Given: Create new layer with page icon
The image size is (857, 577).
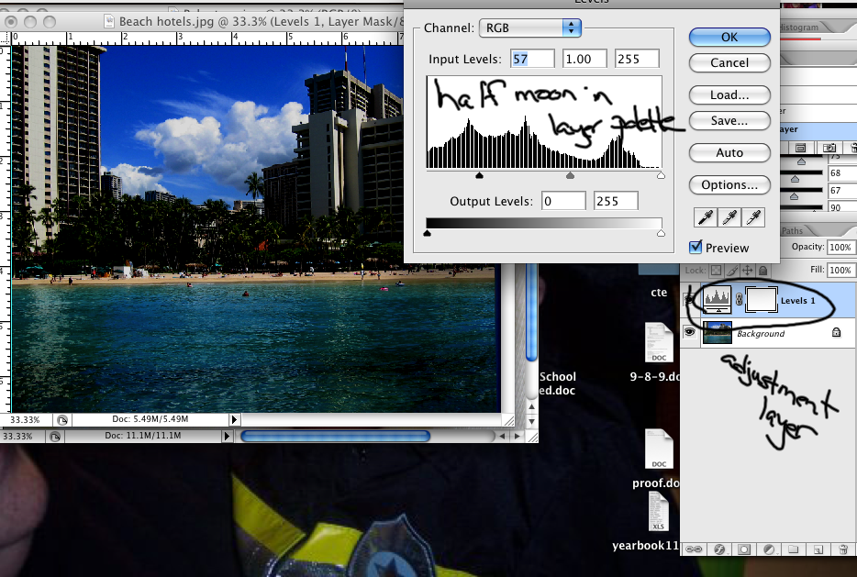Looking at the screenshot, I should 818,549.
